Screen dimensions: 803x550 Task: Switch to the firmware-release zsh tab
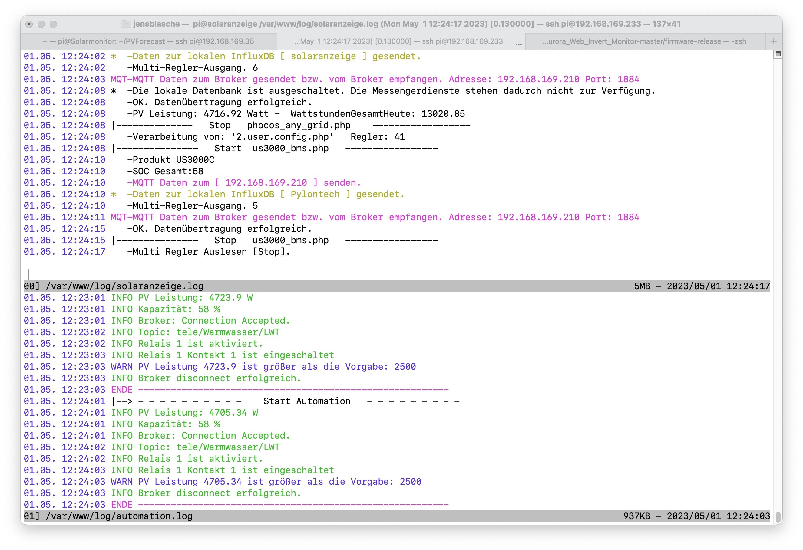644,41
